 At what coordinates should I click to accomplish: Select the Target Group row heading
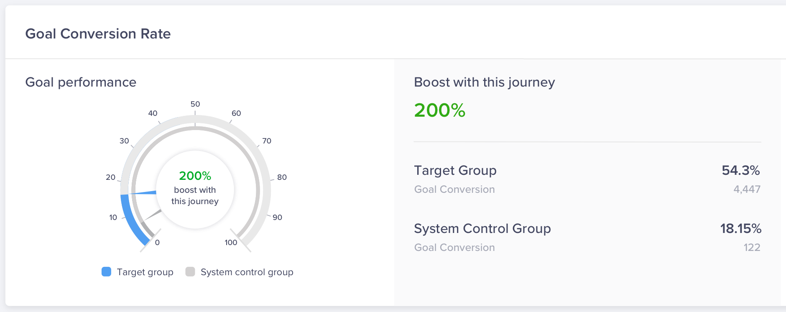click(455, 171)
